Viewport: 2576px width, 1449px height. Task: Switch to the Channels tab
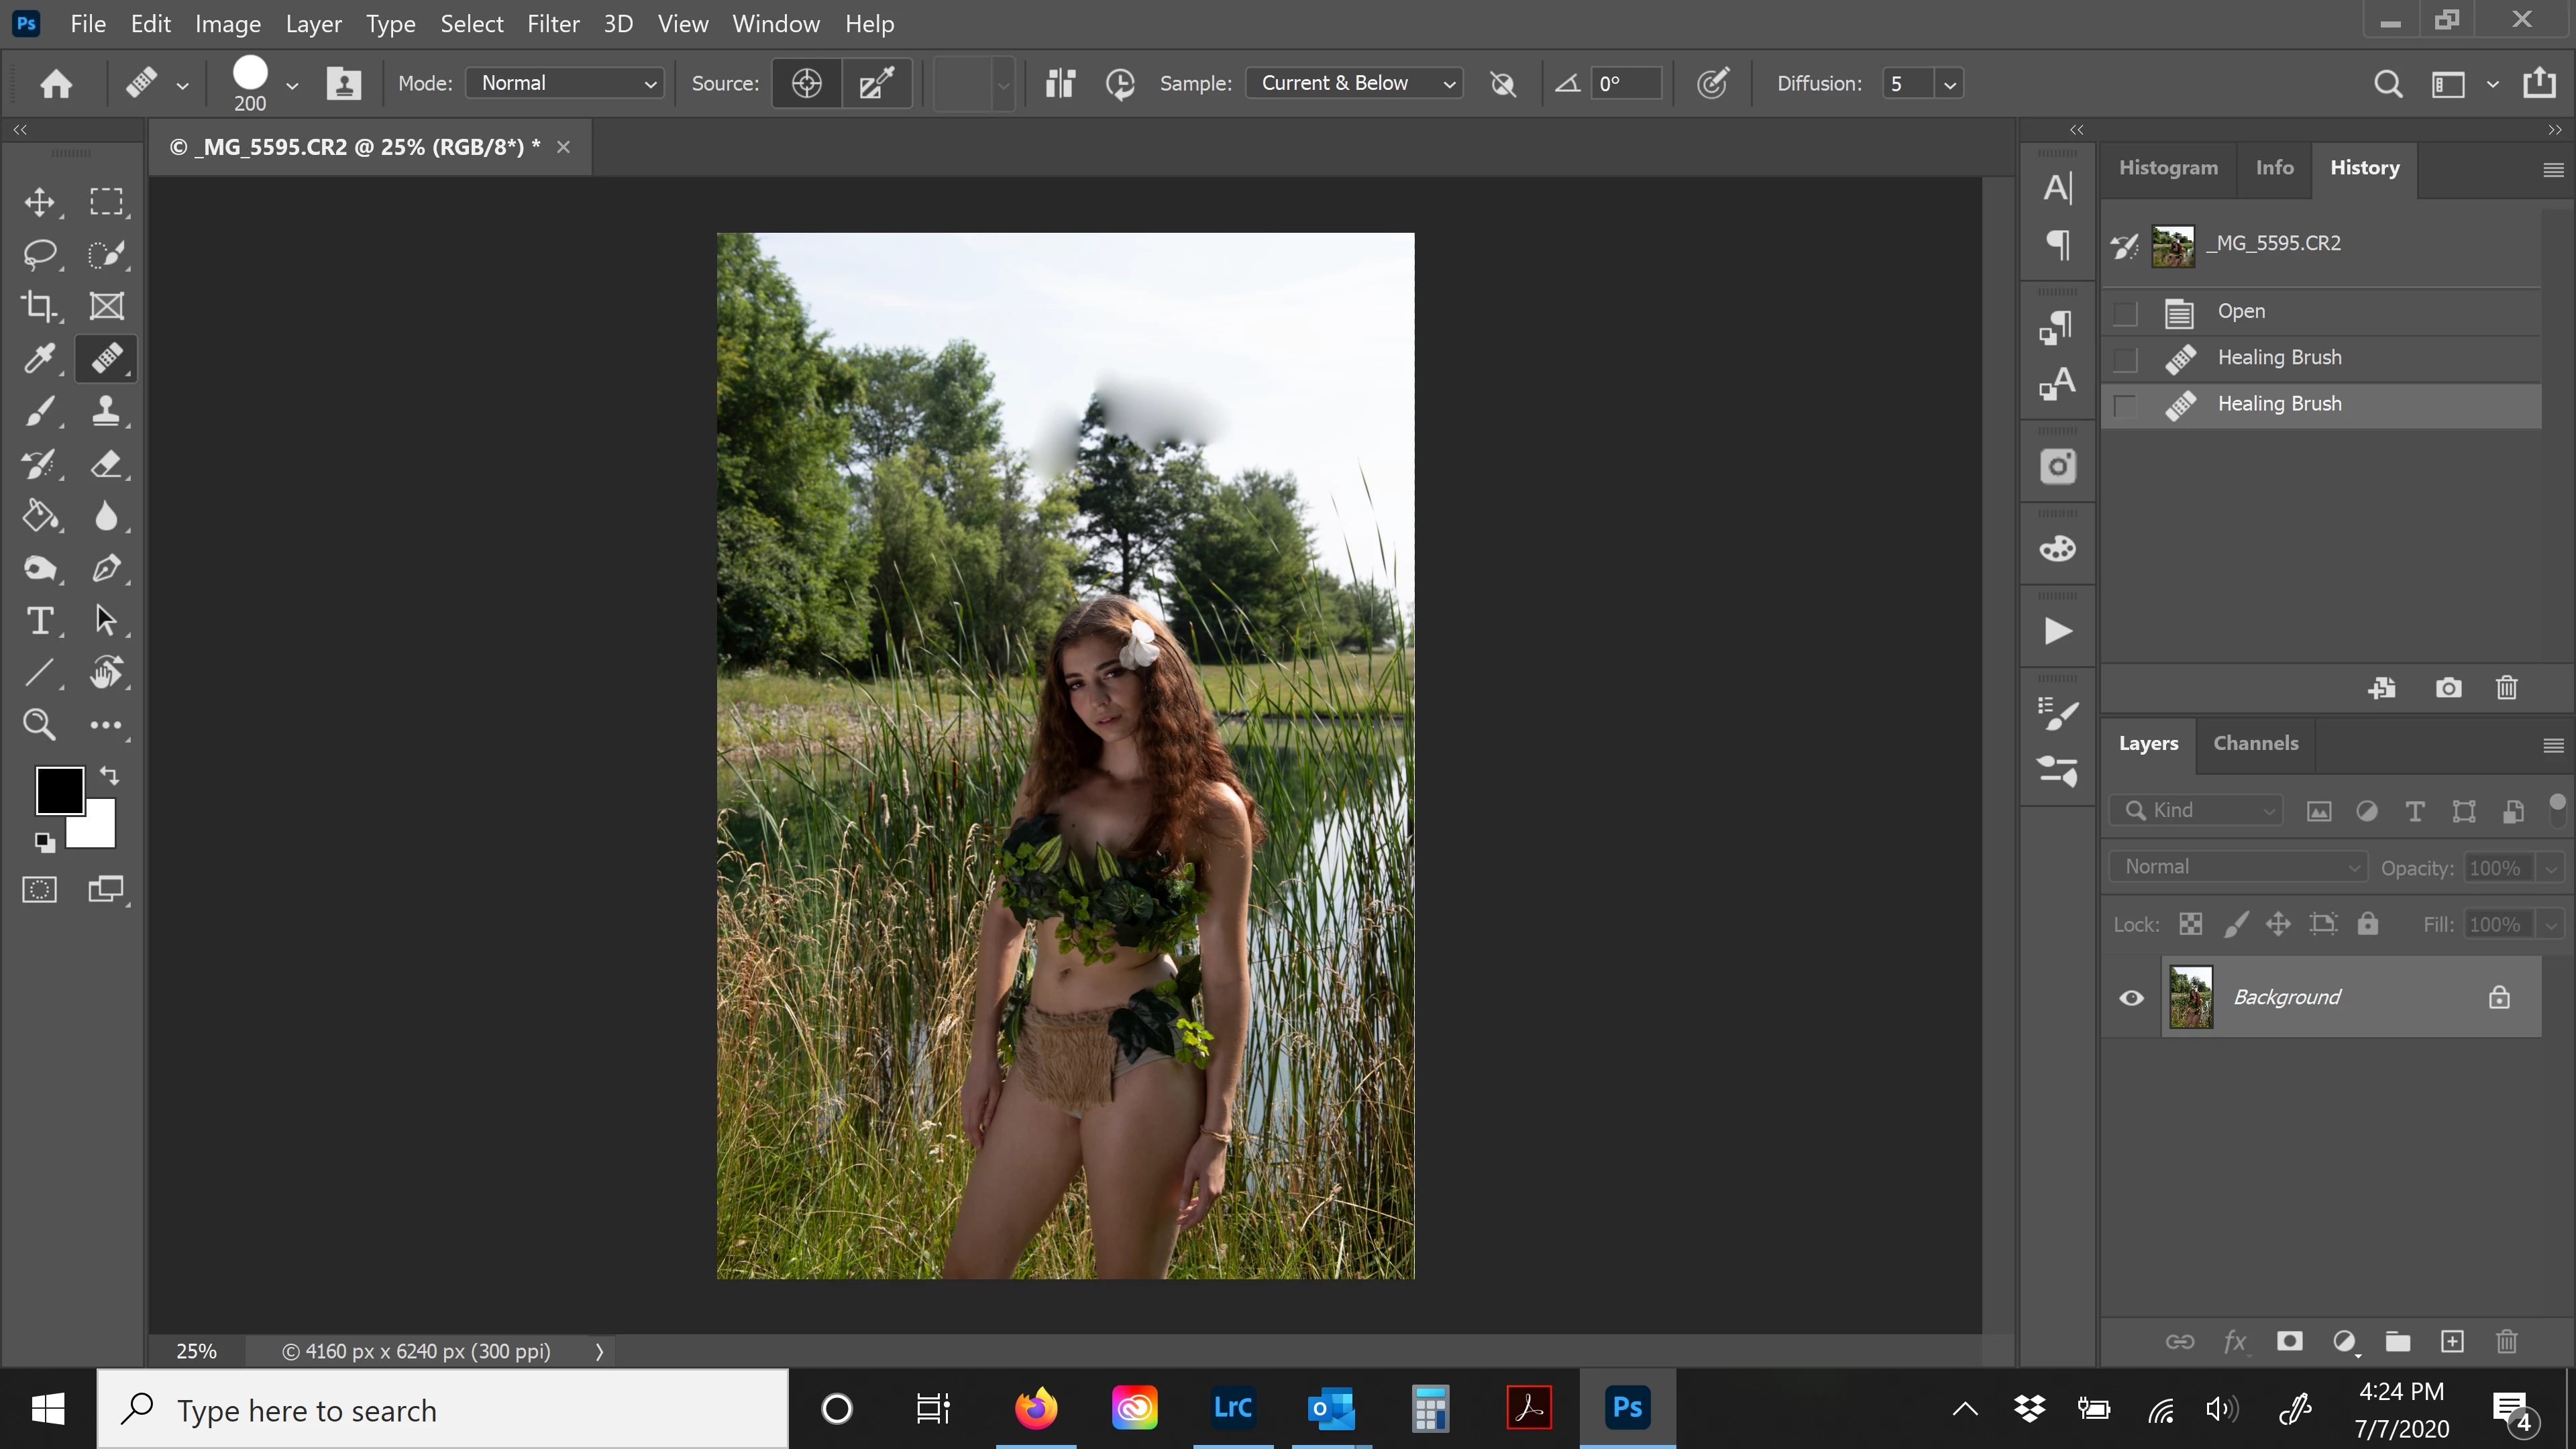click(x=2255, y=743)
